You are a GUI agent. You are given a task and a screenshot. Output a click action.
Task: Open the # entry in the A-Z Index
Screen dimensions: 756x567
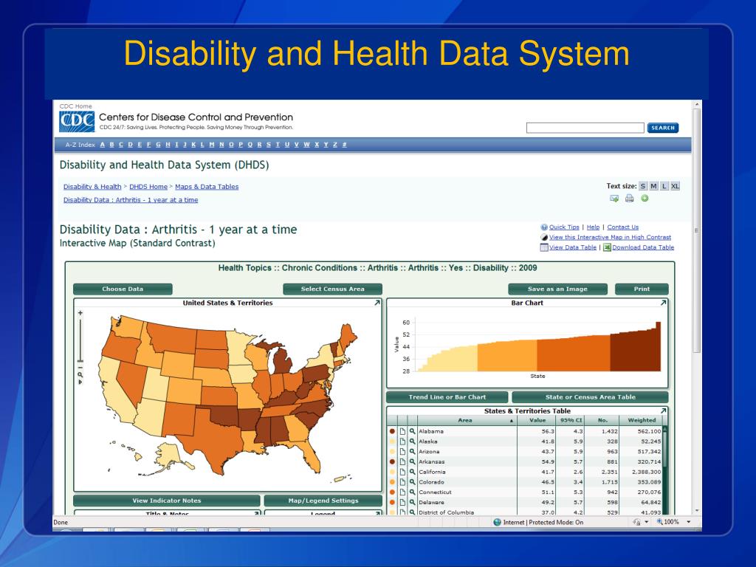point(344,145)
